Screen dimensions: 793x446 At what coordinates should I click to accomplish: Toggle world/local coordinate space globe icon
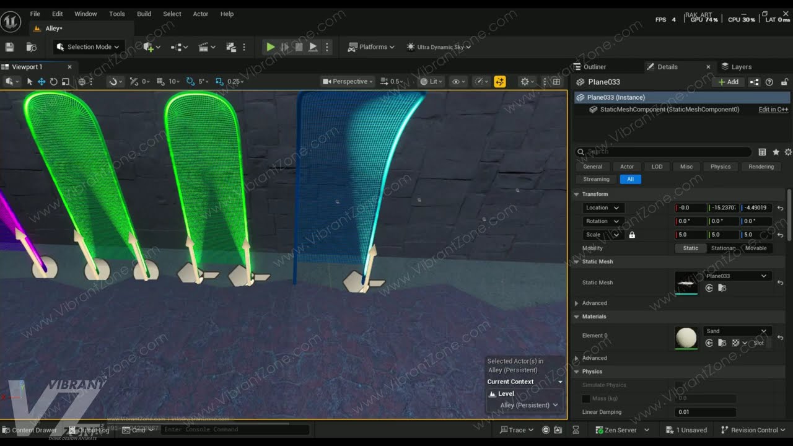click(x=82, y=82)
